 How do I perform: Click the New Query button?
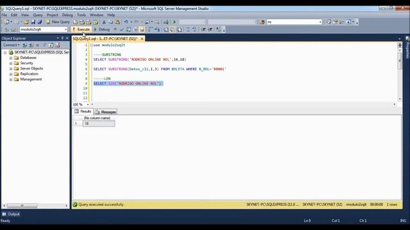point(58,22)
